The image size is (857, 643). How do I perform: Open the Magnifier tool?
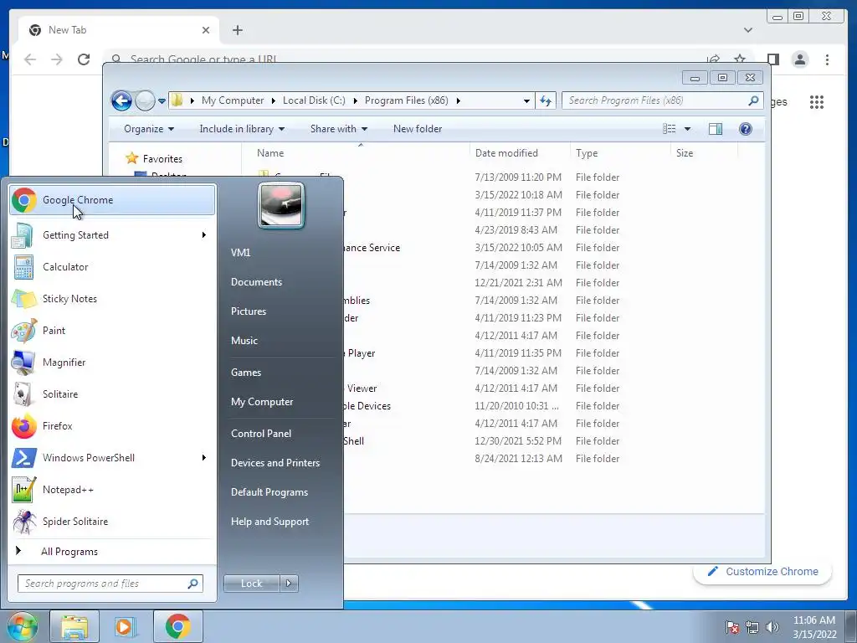pos(112,363)
